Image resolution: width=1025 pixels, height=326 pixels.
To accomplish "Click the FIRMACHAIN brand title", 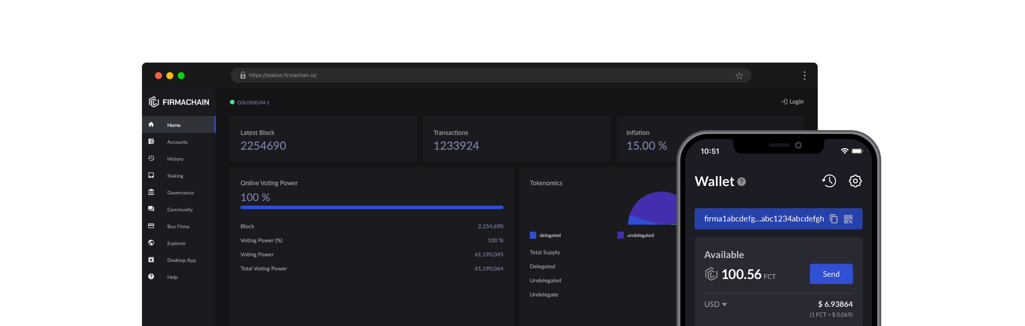I will pyautogui.click(x=185, y=102).
